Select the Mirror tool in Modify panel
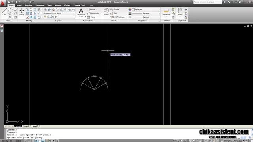Screen dimensions: 253x142 point(35,13)
